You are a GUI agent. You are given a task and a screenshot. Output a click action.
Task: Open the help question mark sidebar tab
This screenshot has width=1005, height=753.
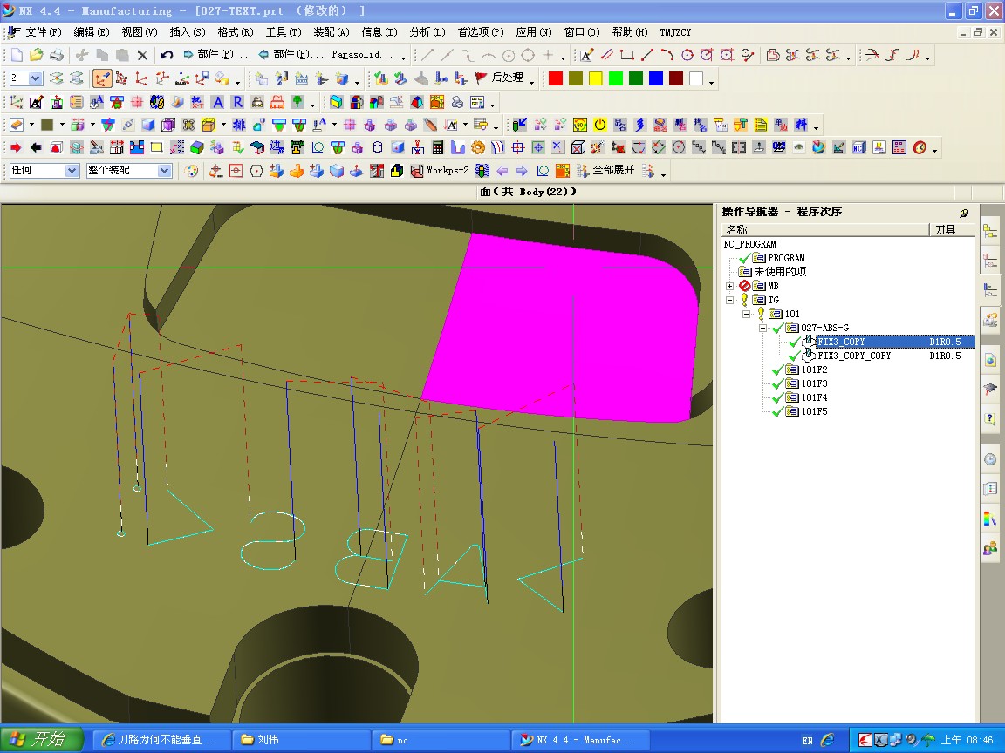(x=990, y=418)
